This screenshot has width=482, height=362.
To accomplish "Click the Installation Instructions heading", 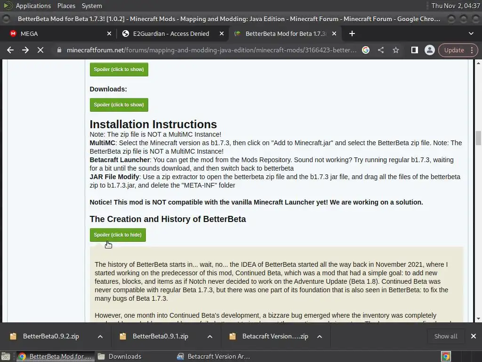I will (x=153, y=124).
